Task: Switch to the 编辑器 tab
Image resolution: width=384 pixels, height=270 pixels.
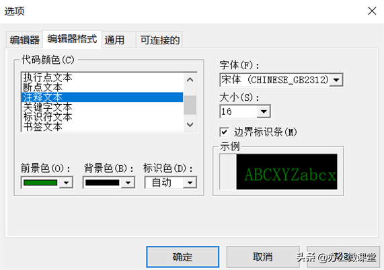Action: (24, 40)
